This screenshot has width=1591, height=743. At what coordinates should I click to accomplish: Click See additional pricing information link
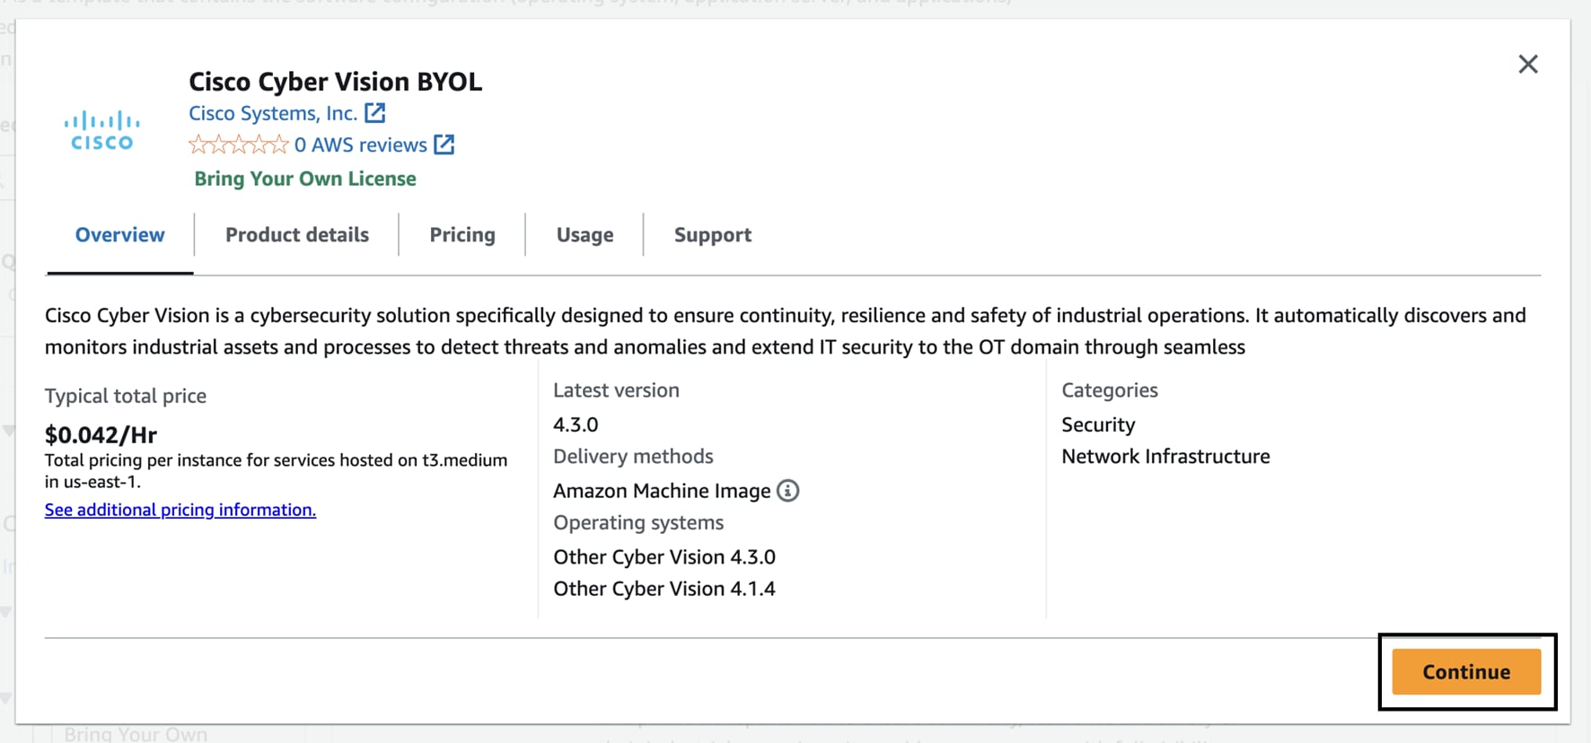(180, 510)
